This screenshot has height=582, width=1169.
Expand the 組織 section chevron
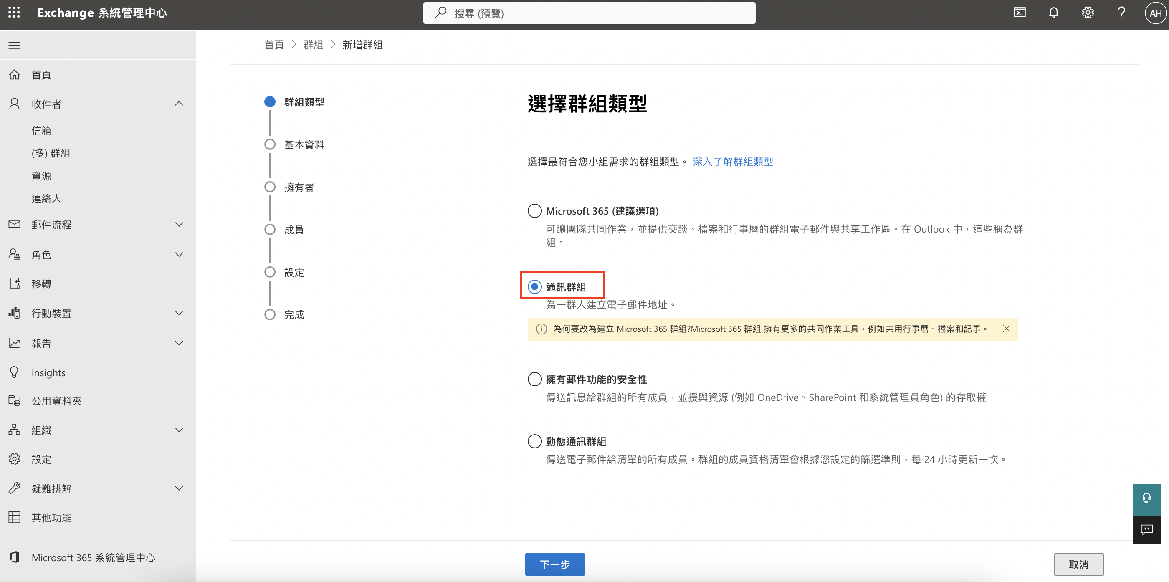(179, 430)
